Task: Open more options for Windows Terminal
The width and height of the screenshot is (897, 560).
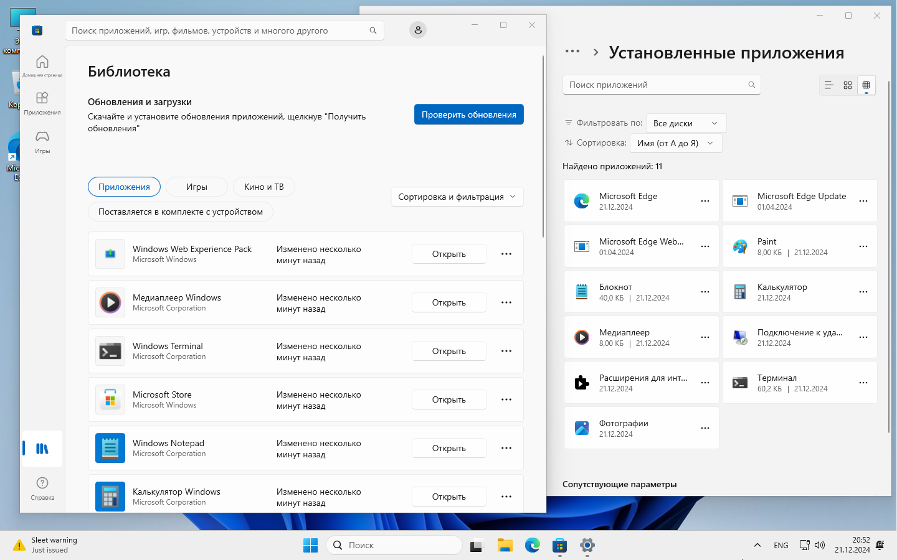Action: (506, 351)
